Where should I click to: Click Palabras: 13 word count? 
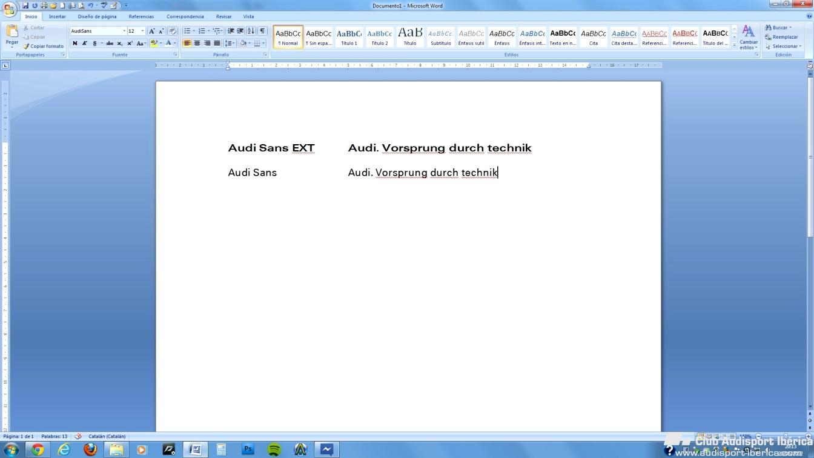(55, 436)
